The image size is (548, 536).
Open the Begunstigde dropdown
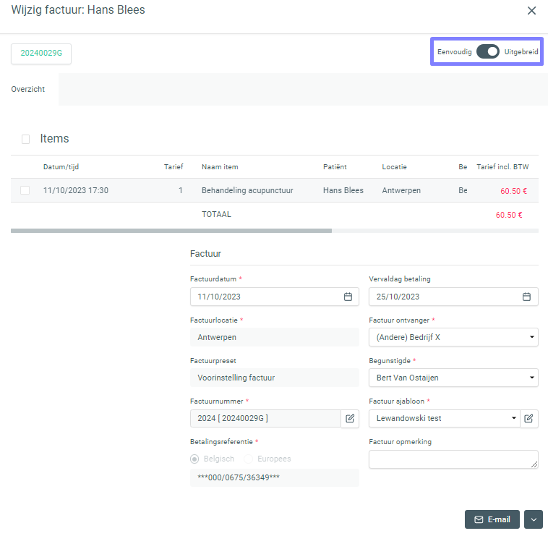(x=453, y=378)
